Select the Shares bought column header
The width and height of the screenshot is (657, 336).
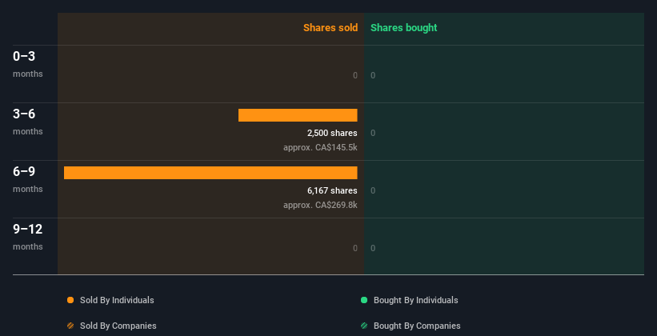coord(403,28)
